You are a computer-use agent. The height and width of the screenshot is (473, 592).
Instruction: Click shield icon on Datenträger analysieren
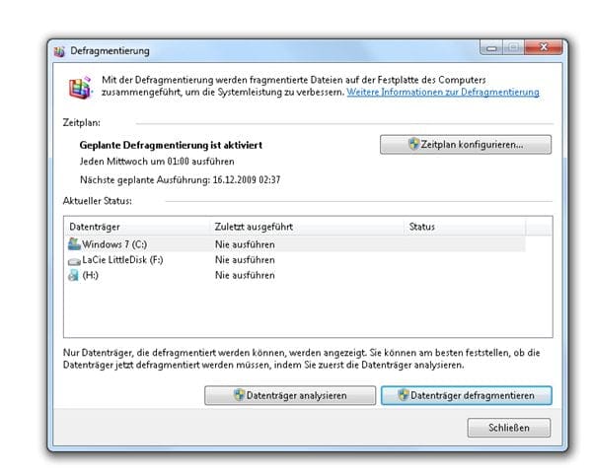pyautogui.click(x=239, y=395)
